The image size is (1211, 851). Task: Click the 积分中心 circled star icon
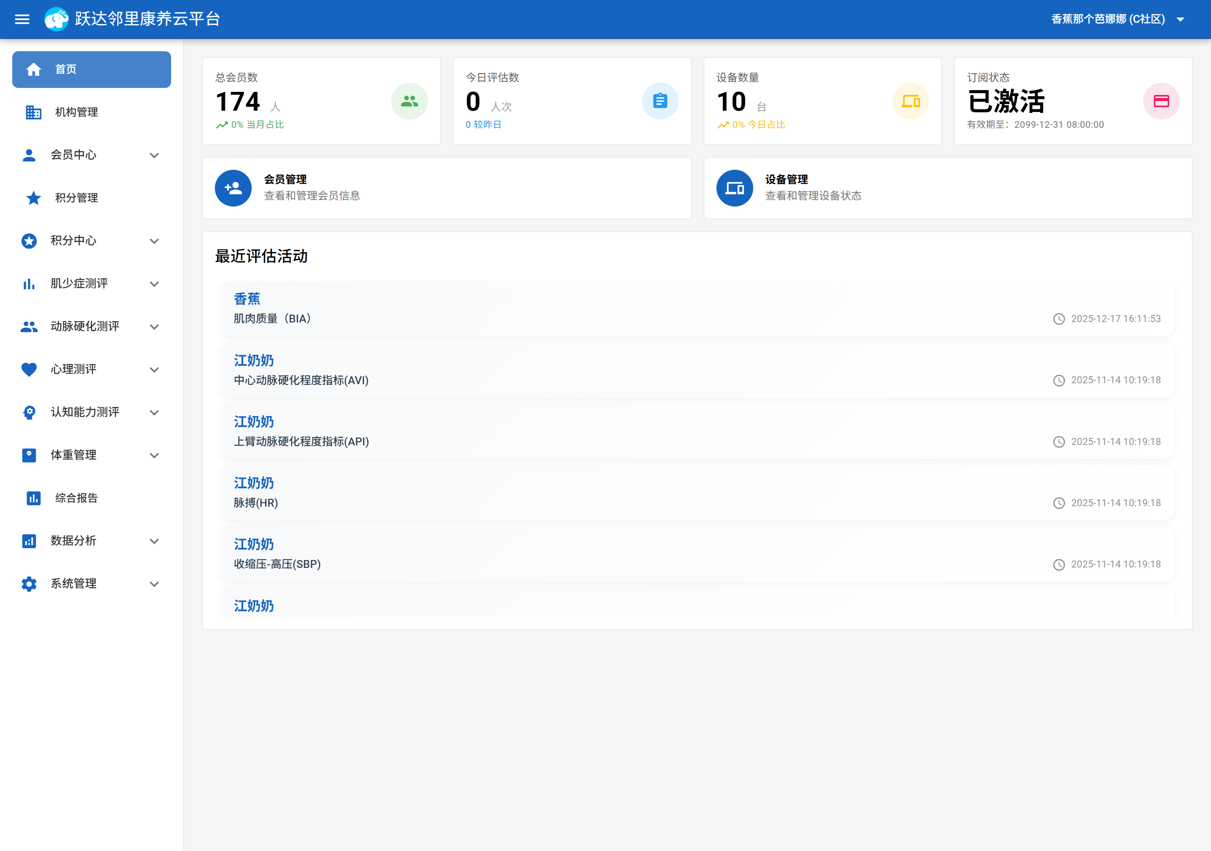click(x=29, y=241)
